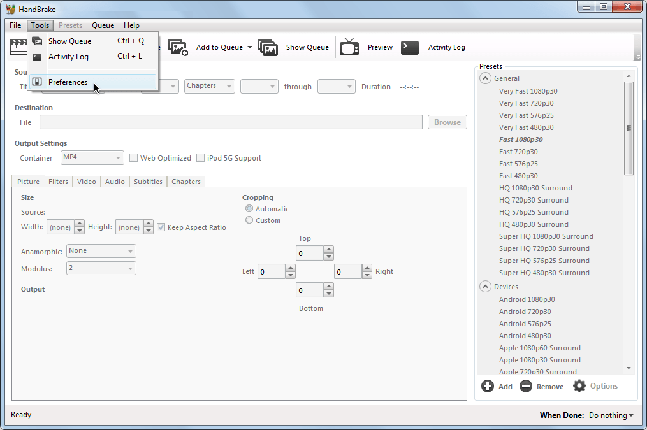Tick the iPod 5G Support checkbox
The image size is (647, 430).
tap(201, 158)
